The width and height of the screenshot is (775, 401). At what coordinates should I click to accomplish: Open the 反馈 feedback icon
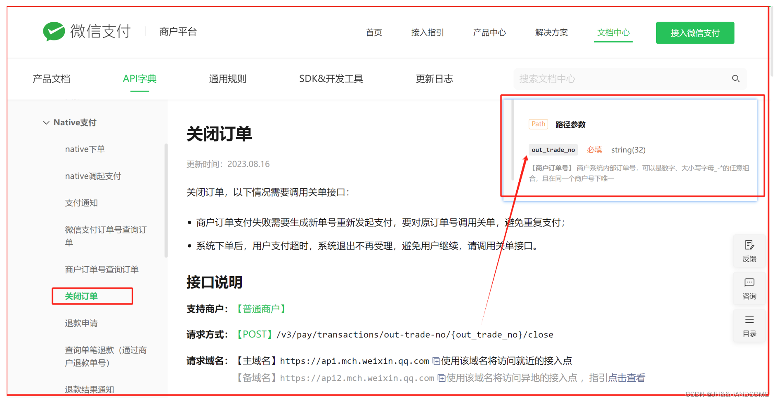749,245
